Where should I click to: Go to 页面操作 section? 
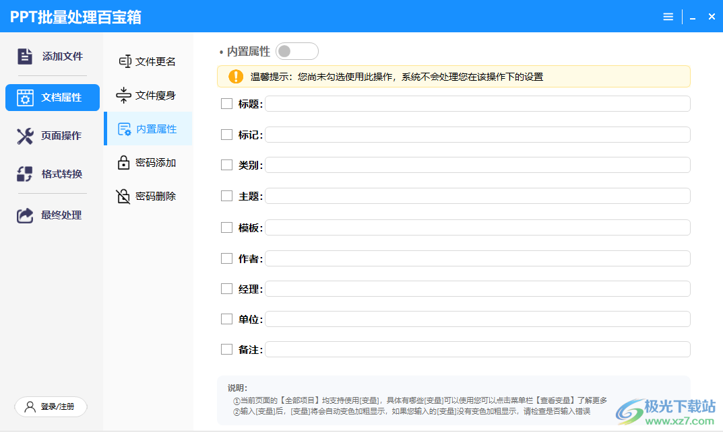pyautogui.click(x=52, y=136)
